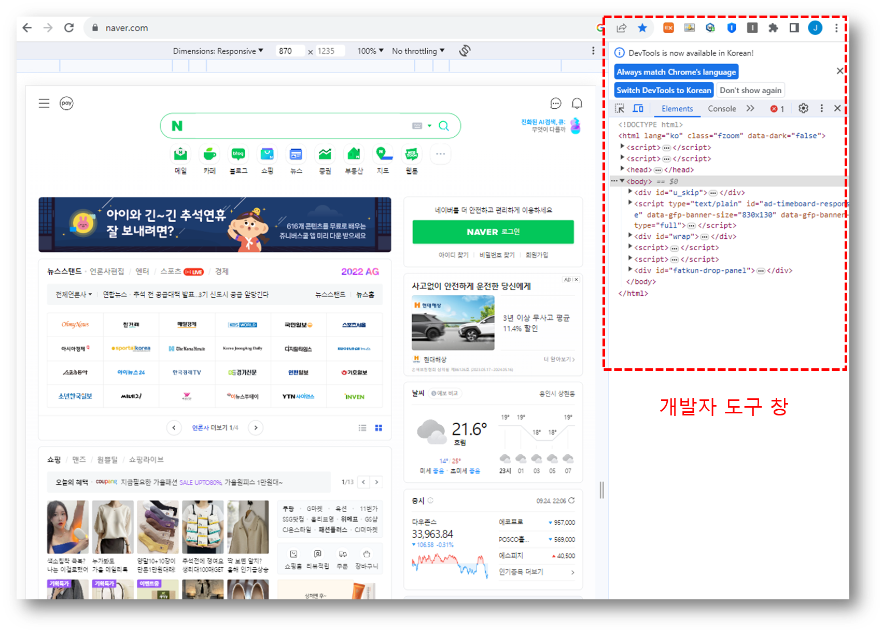Open DevTools settings gear

803,108
